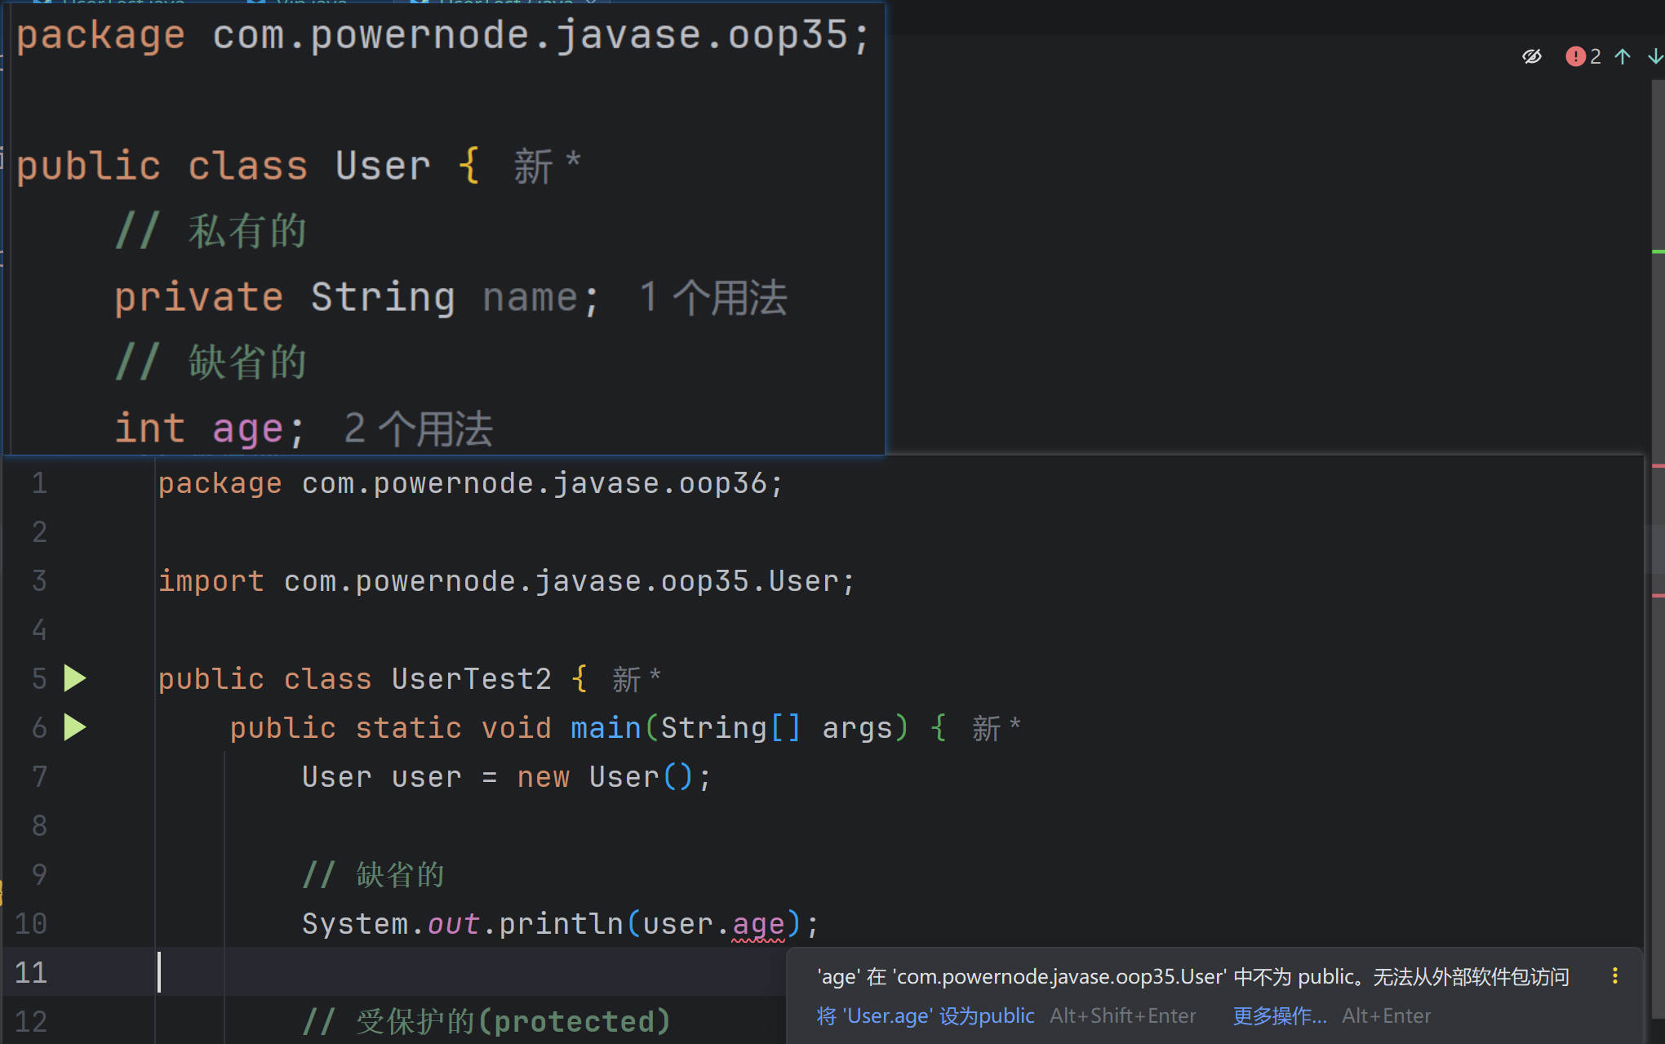This screenshot has width=1665, height=1044.
Task: Apply quick fix making 'User.age' public
Action: [x=926, y=1015]
